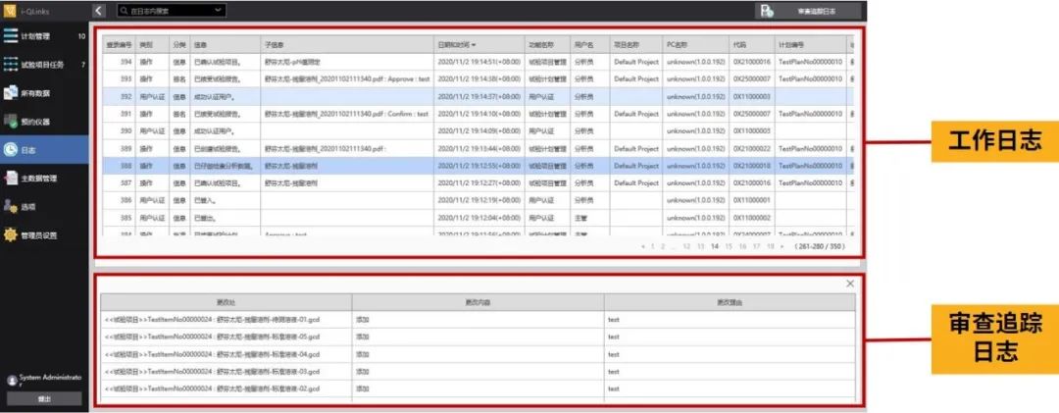Open the 试验项目任务 sidebar icon
This screenshot has width=1059, height=413.
point(10,65)
